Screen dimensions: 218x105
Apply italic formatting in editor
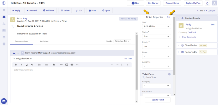[21, 65]
